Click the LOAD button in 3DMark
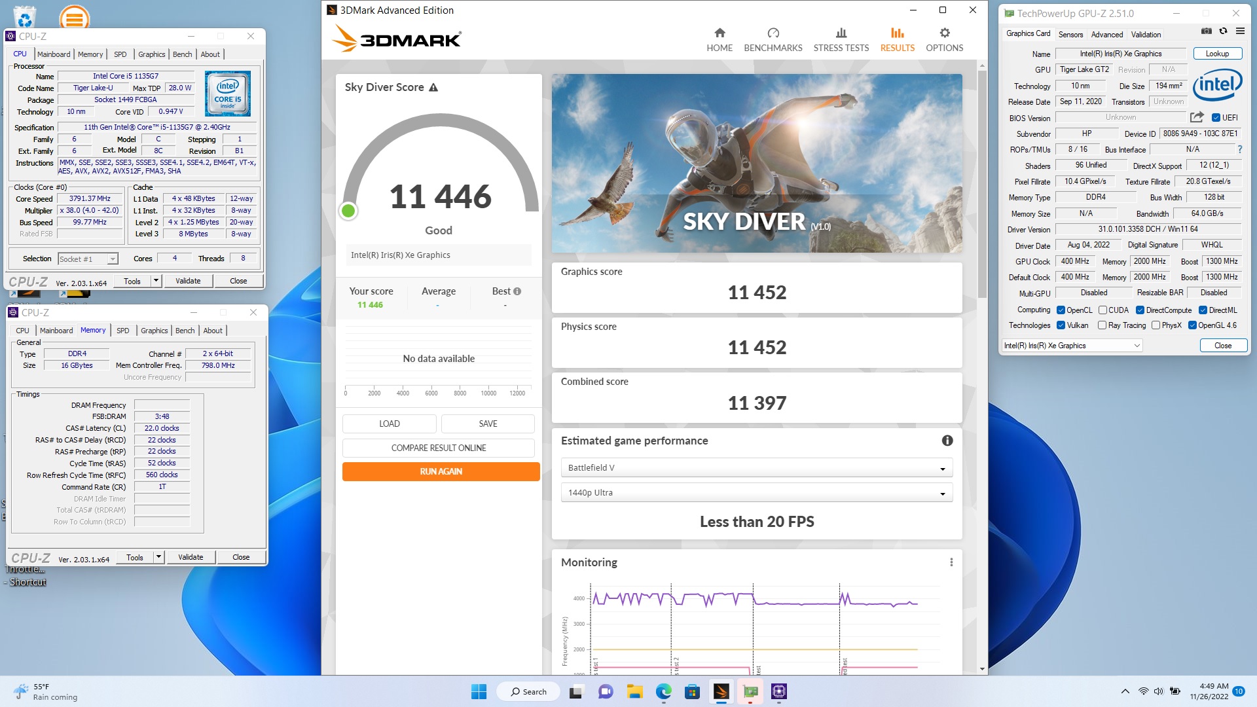1257x707 pixels. coord(389,424)
